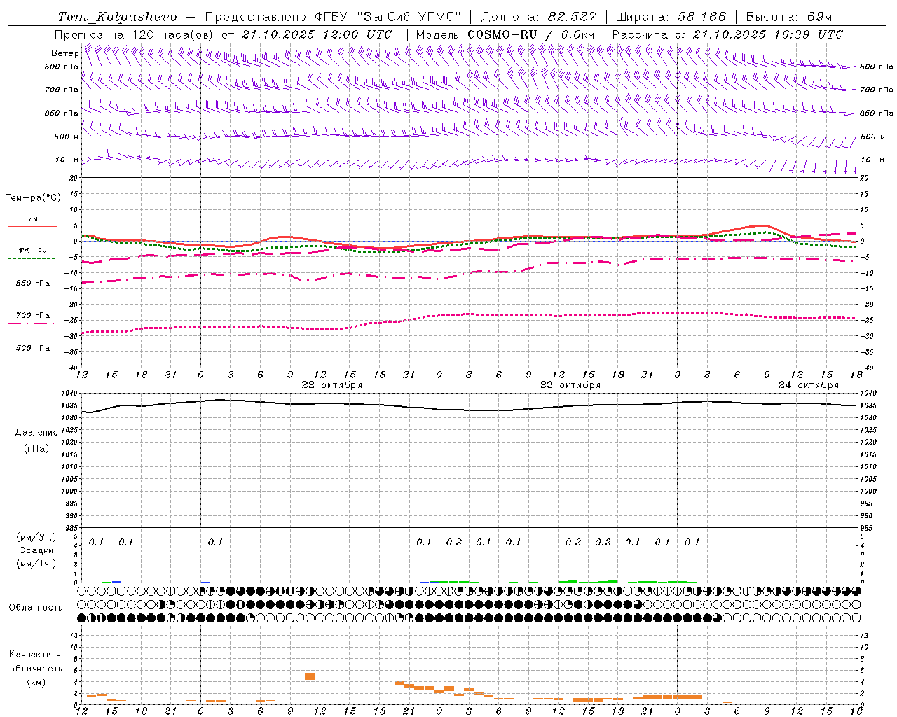The width and height of the screenshot is (897, 717).
Task: Select the 'Долгота: 82.527' header text
Action: tap(539, 17)
